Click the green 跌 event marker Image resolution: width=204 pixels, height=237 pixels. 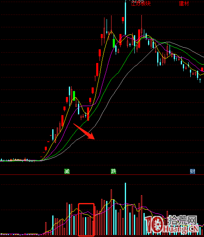[114, 172]
